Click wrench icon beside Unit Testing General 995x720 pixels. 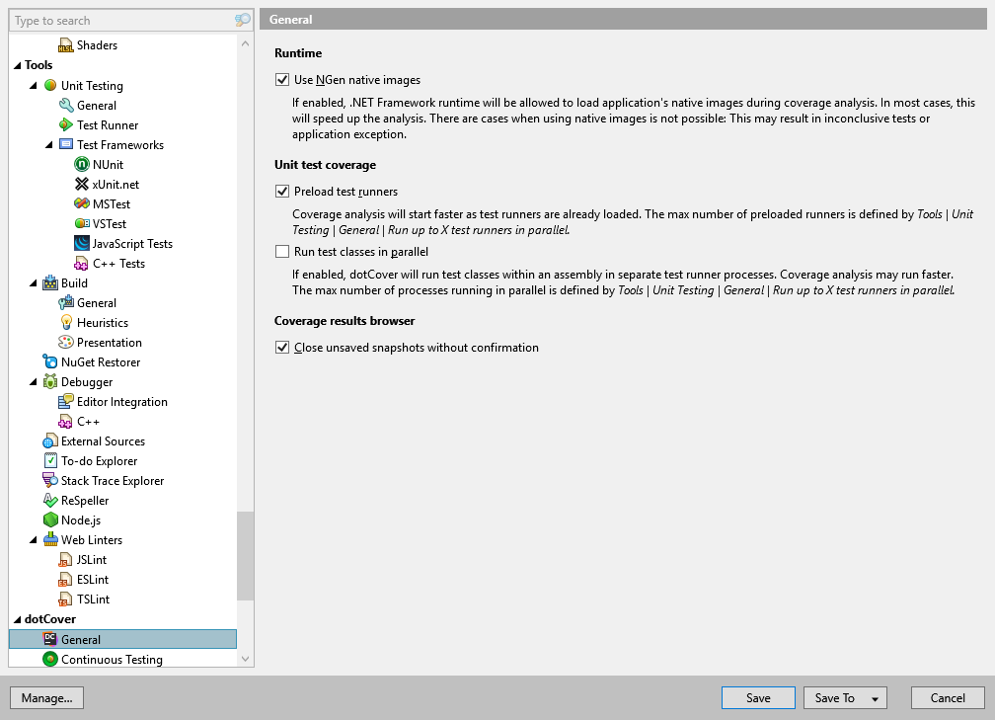66,105
